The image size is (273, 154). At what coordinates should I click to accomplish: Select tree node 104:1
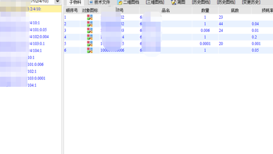click(32, 85)
